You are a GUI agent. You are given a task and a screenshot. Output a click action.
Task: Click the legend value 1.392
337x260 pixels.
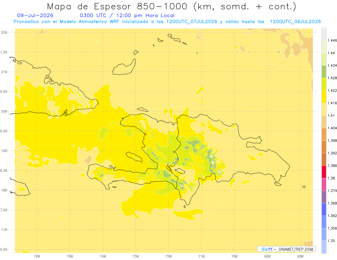(333, 153)
